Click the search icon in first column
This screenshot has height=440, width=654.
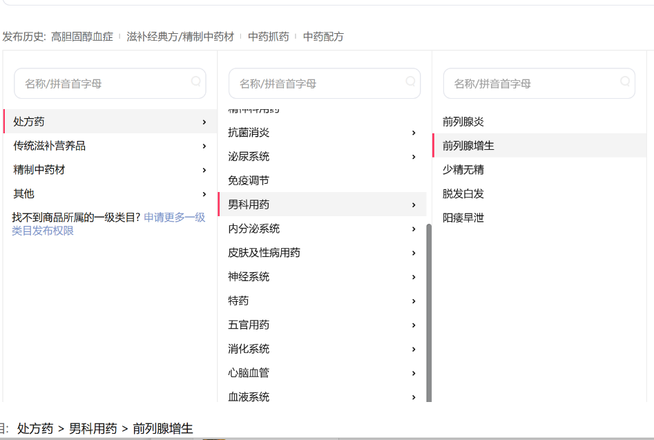point(196,82)
